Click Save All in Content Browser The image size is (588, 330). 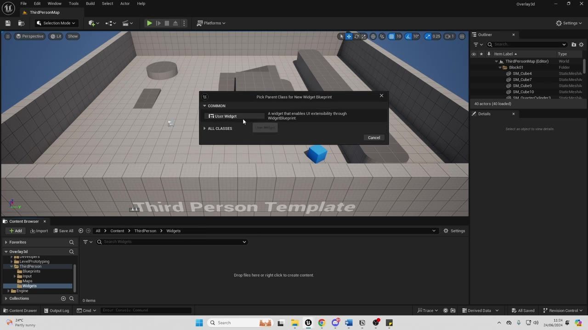pyautogui.click(x=63, y=231)
